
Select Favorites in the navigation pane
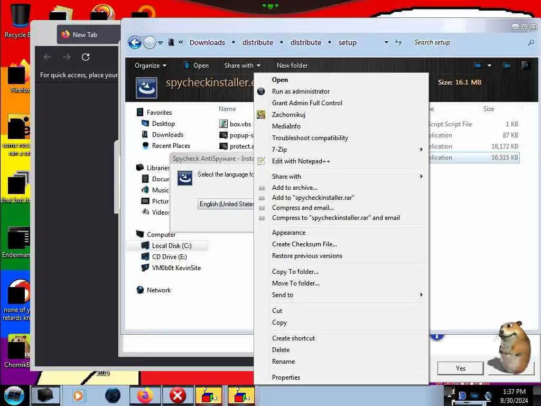click(158, 112)
